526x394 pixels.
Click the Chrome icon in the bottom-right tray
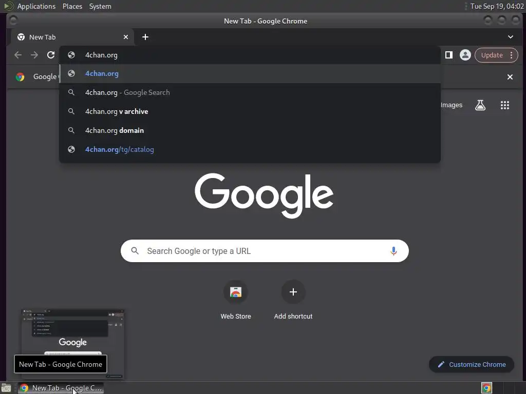pyautogui.click(x=486, y=388)
